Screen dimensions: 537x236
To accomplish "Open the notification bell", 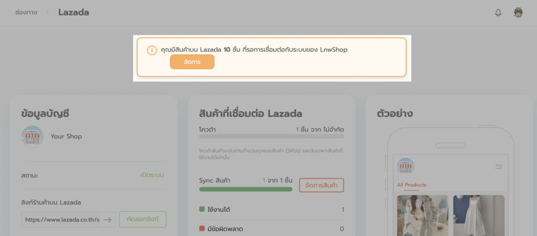I will tap(498, 13).
